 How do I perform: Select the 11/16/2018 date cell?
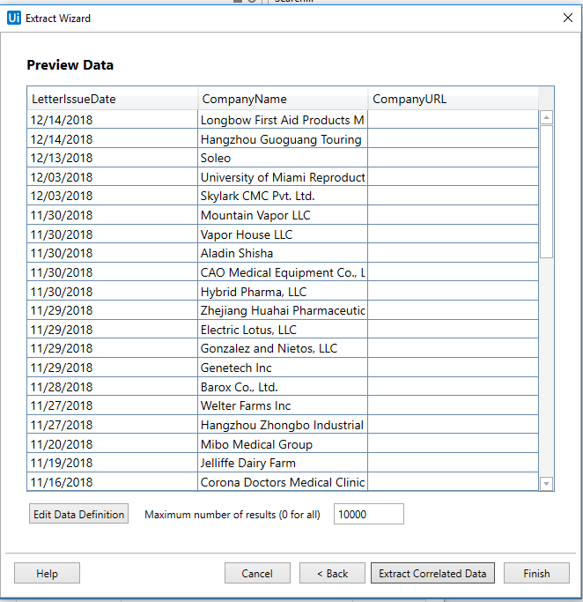coord(113,482)
